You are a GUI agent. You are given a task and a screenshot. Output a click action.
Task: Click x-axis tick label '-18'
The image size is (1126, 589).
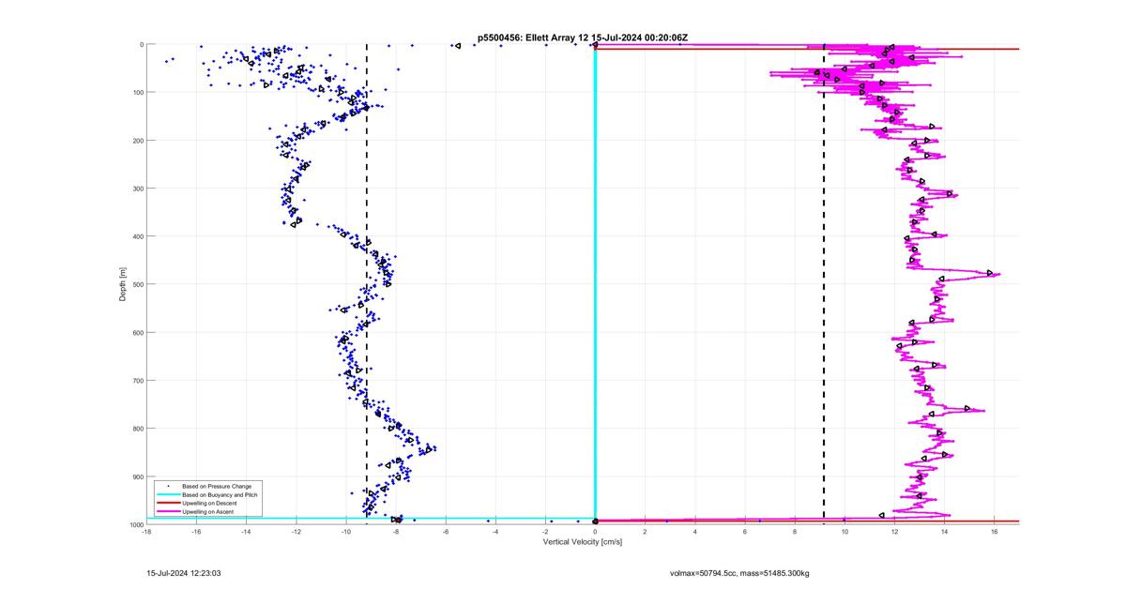146,532
